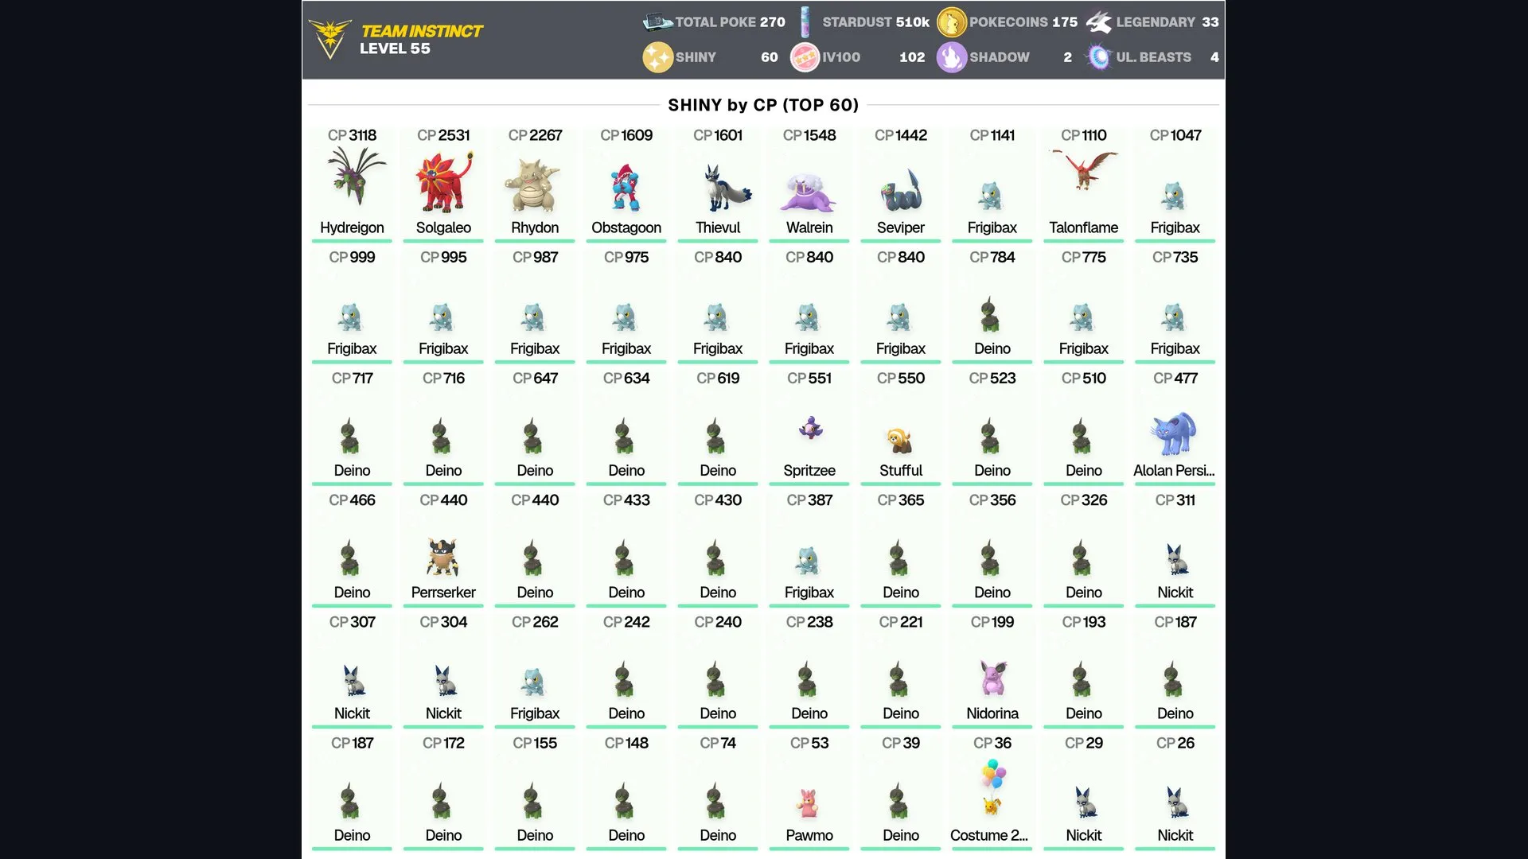Viewport: 1528px width, 859px height.
Task: Click the CP 999 value
Action: (352, 257)
